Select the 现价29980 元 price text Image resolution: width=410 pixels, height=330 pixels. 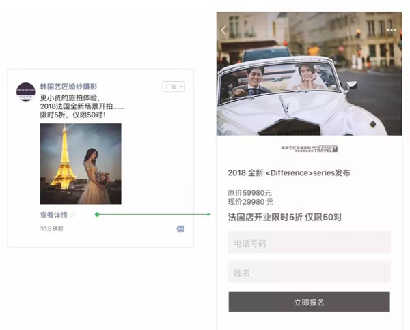tap(251, 202)
